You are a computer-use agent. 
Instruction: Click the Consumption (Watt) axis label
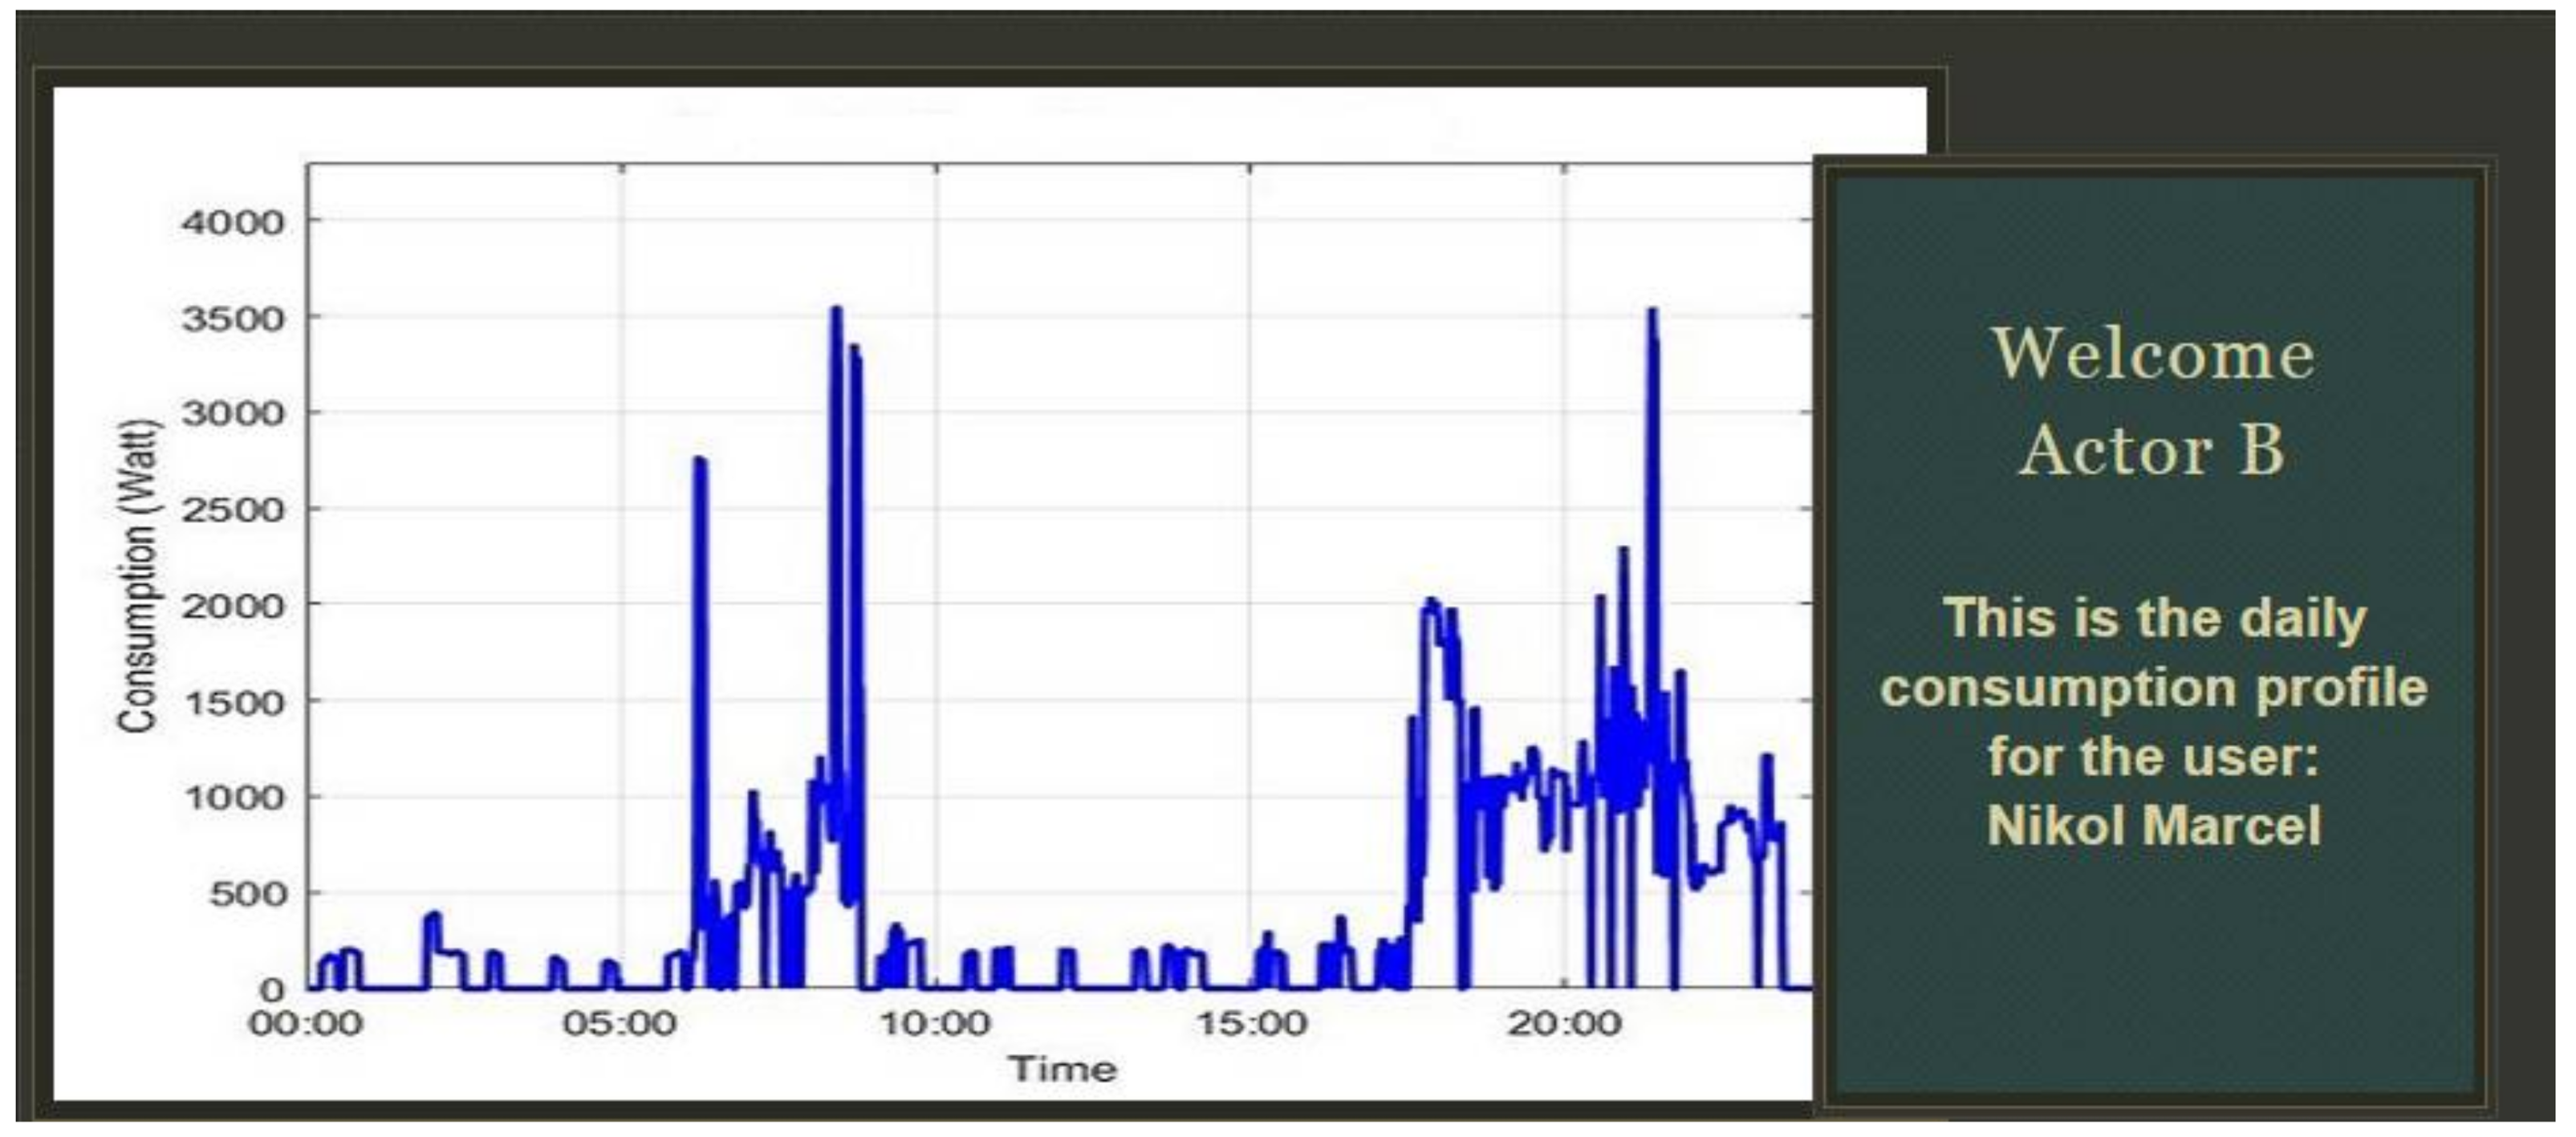pos(138,576)
